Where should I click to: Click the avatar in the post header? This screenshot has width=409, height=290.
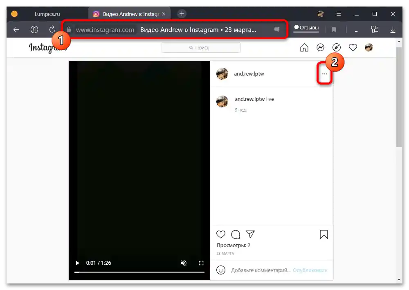(222, 74)
